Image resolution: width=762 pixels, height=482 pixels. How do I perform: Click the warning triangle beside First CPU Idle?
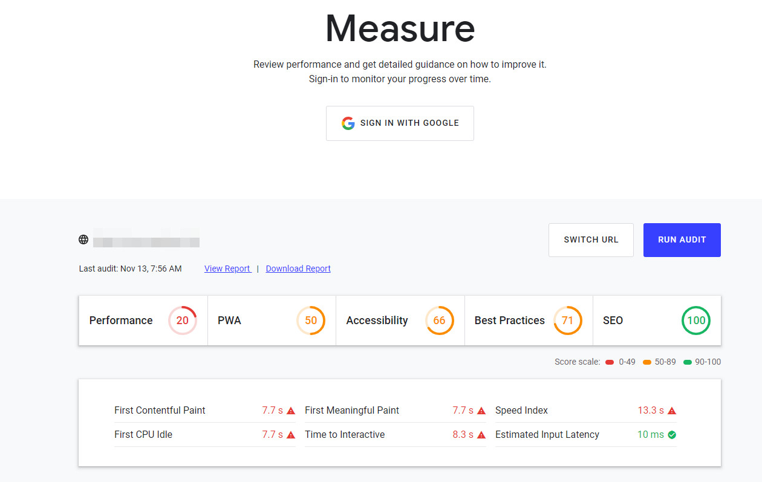click(x=290, y=434)
